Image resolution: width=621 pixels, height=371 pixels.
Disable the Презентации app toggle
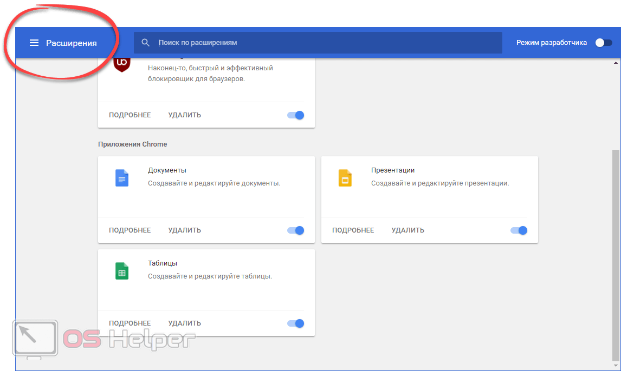coord(519,230)
